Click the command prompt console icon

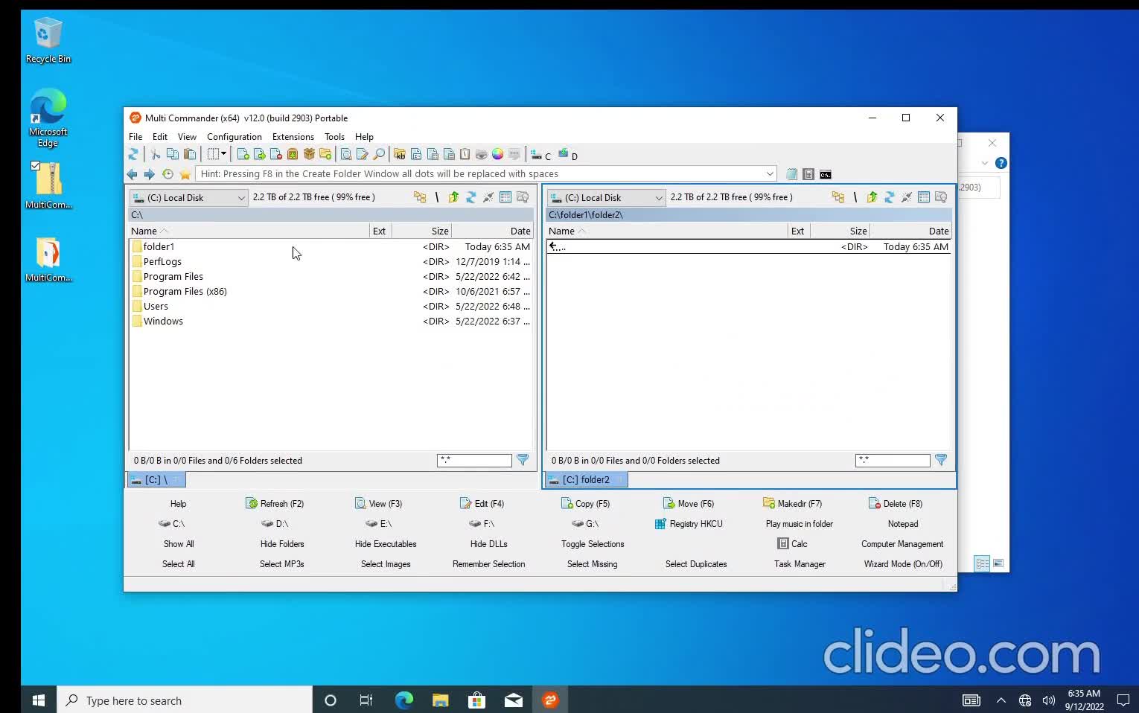click(826, 174)
